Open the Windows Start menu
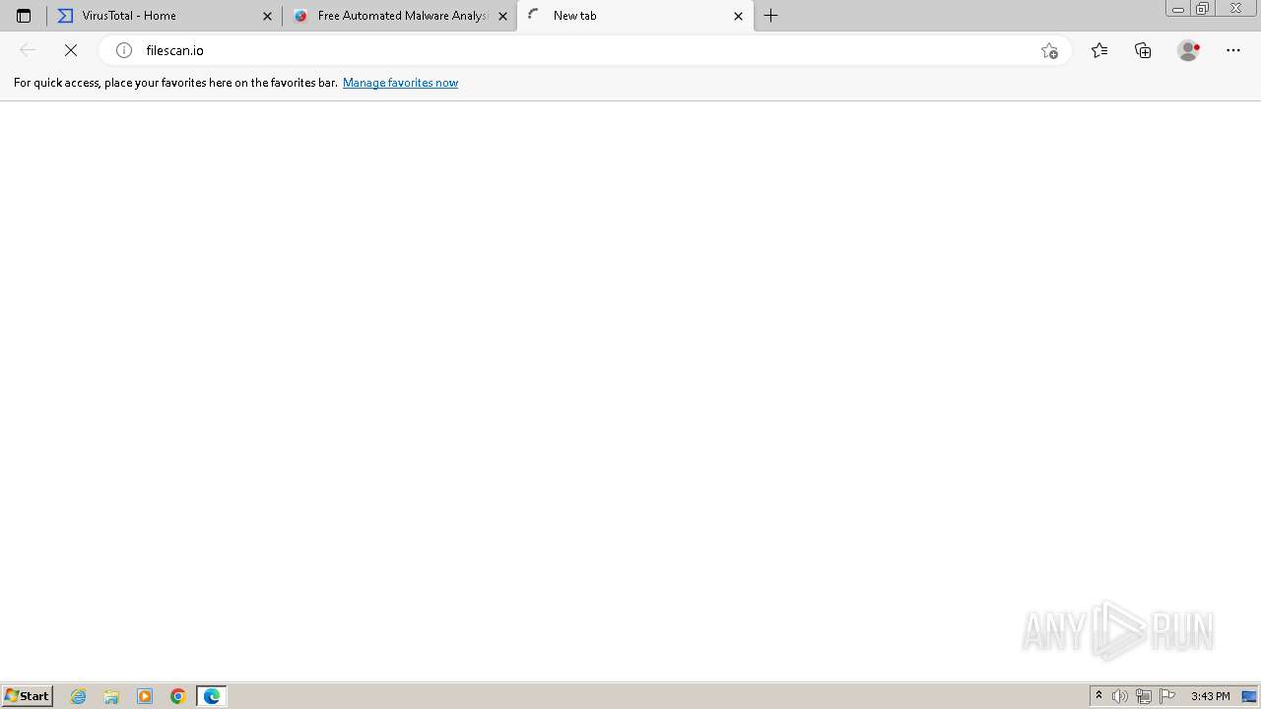This screenshot has height=709, width=1261. tap(28, 696)
